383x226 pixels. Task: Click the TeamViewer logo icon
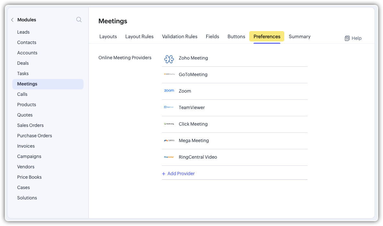click(x=169, y=107)
